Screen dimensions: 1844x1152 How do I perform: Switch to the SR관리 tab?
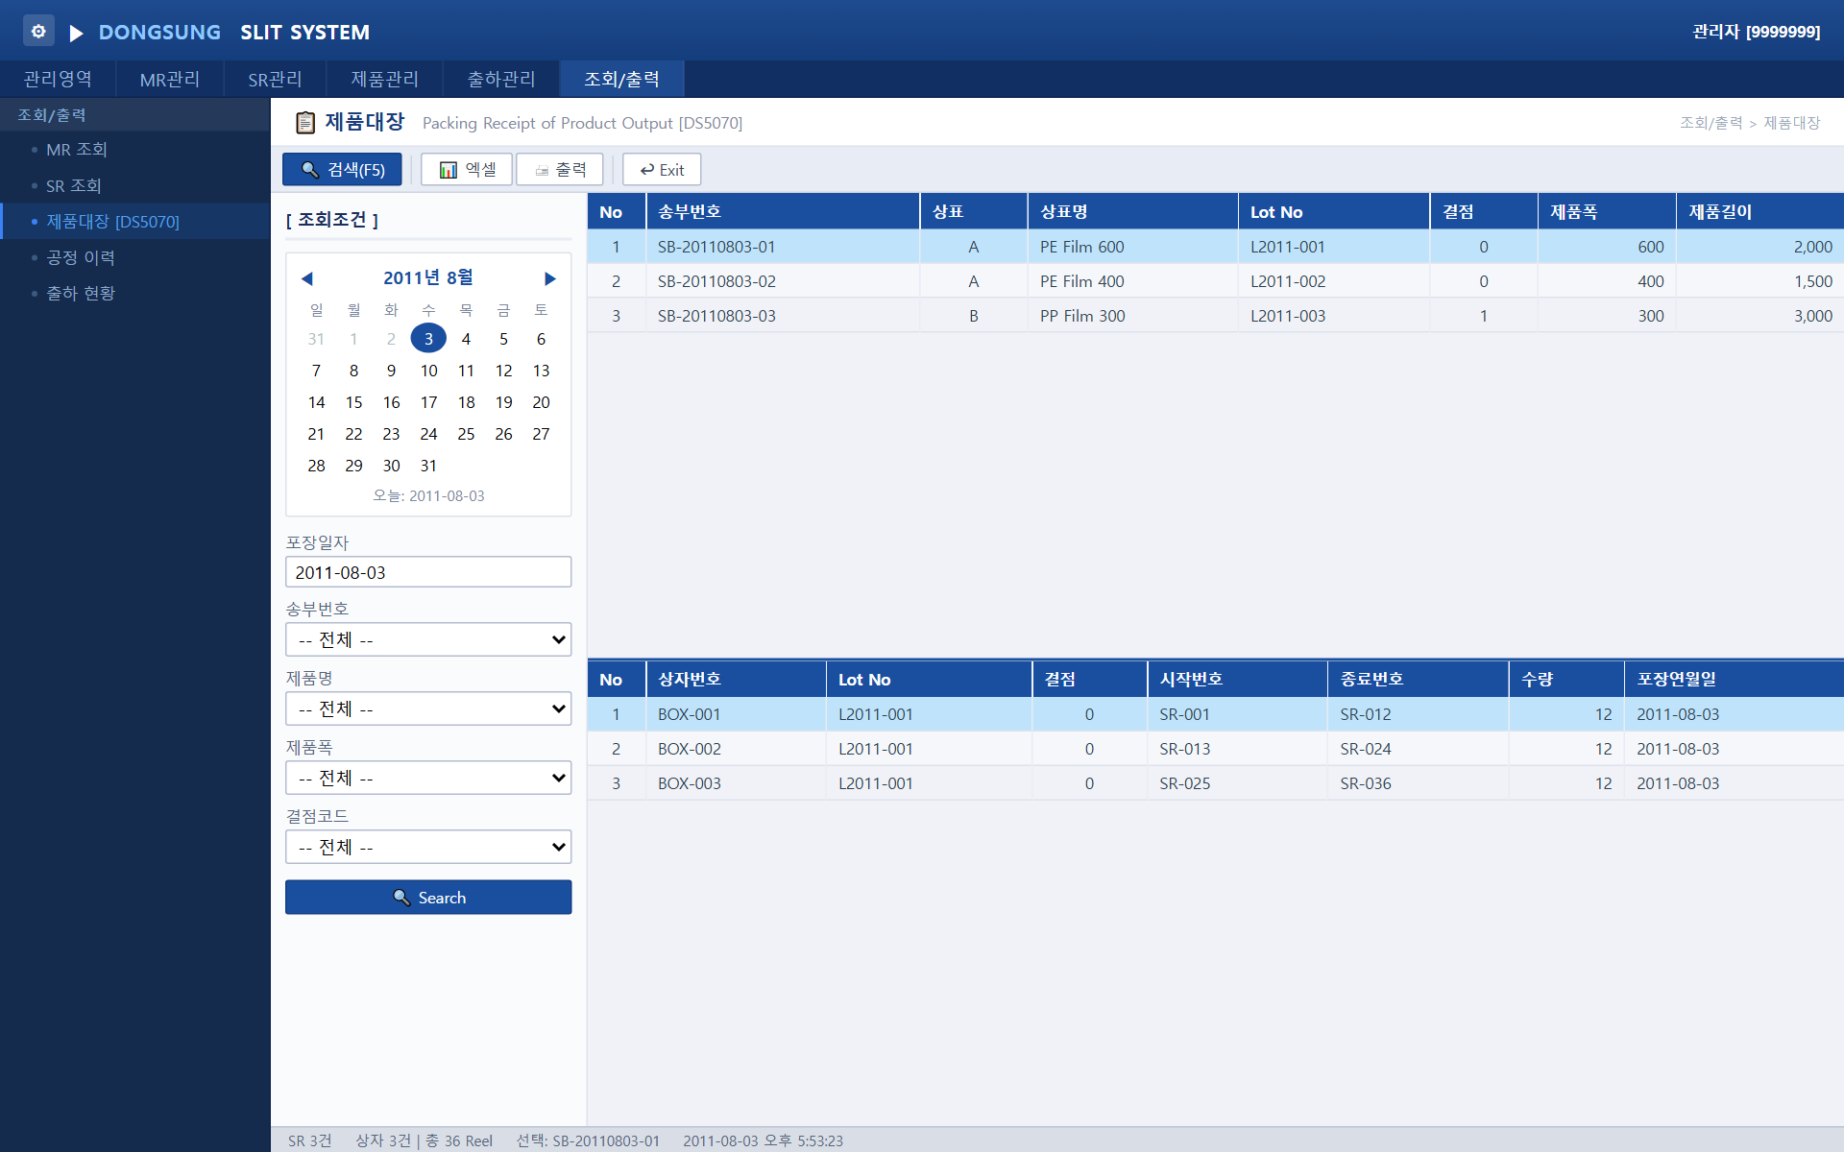pos(275,79)
